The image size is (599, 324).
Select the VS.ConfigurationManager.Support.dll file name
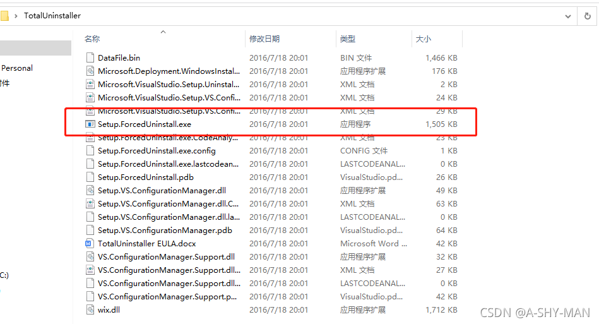click(x=166, y=257)
